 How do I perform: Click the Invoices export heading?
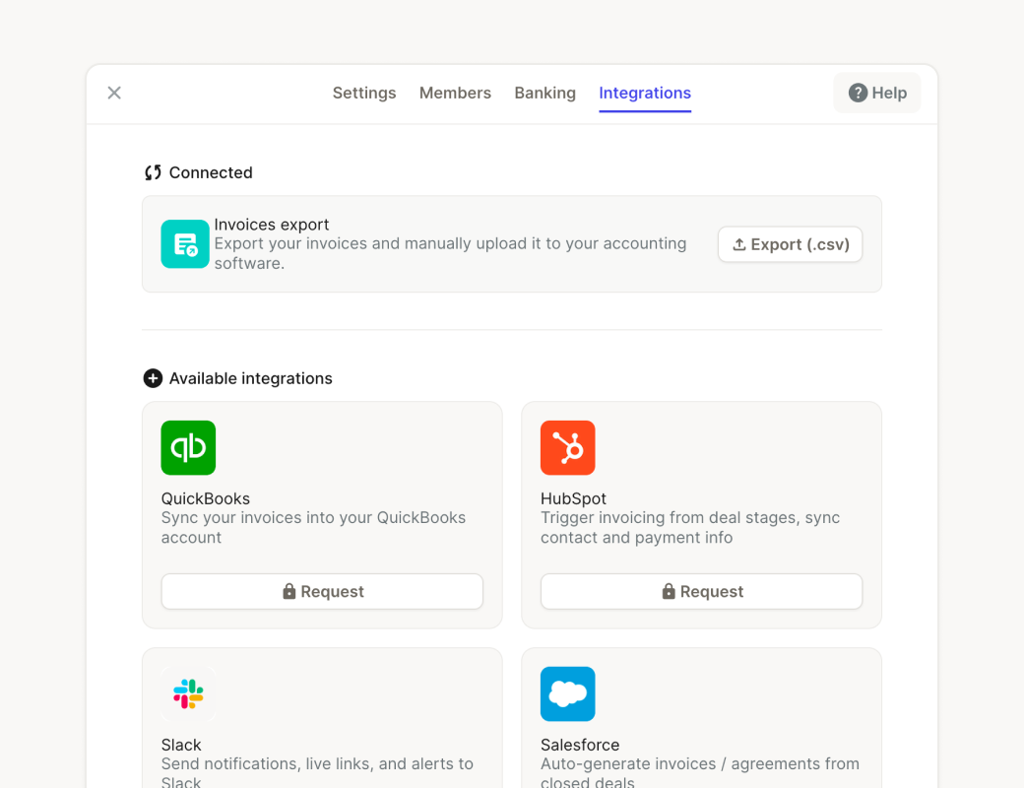(x=272, y=225)
